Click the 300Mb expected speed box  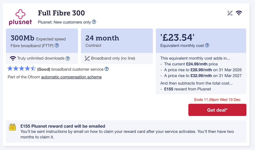click(x=42, y=41)
